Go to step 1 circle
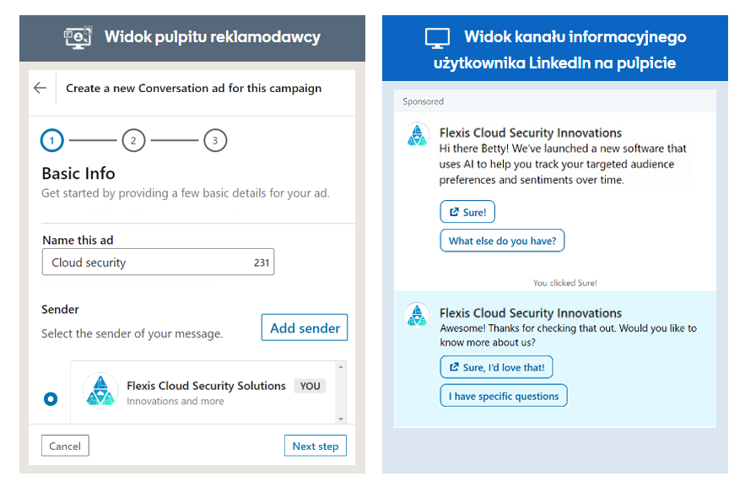The width and height of the screenshot is (745, 487). coord(52,141)
